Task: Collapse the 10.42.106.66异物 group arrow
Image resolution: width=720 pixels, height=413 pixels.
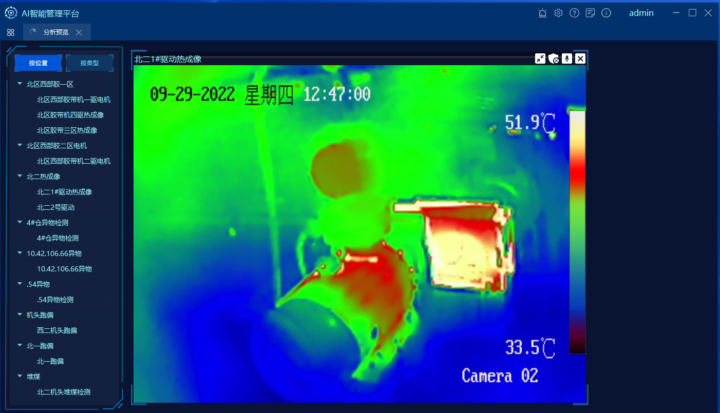Action: pyautogui.click(x=20, y=253)
